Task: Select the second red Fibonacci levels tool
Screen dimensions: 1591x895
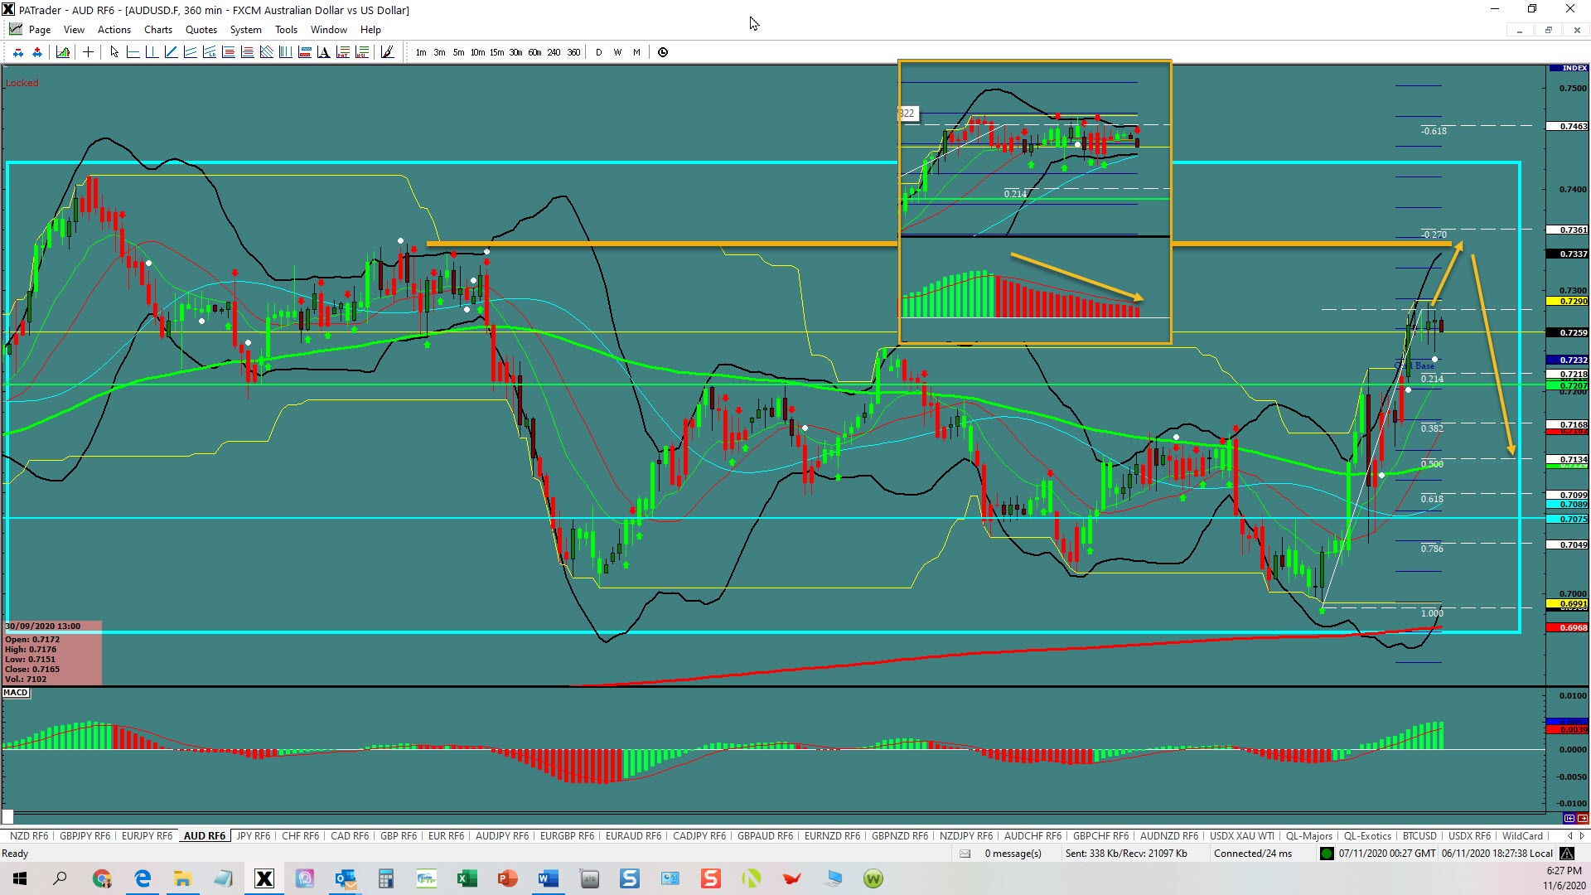Action: [247, 52]
